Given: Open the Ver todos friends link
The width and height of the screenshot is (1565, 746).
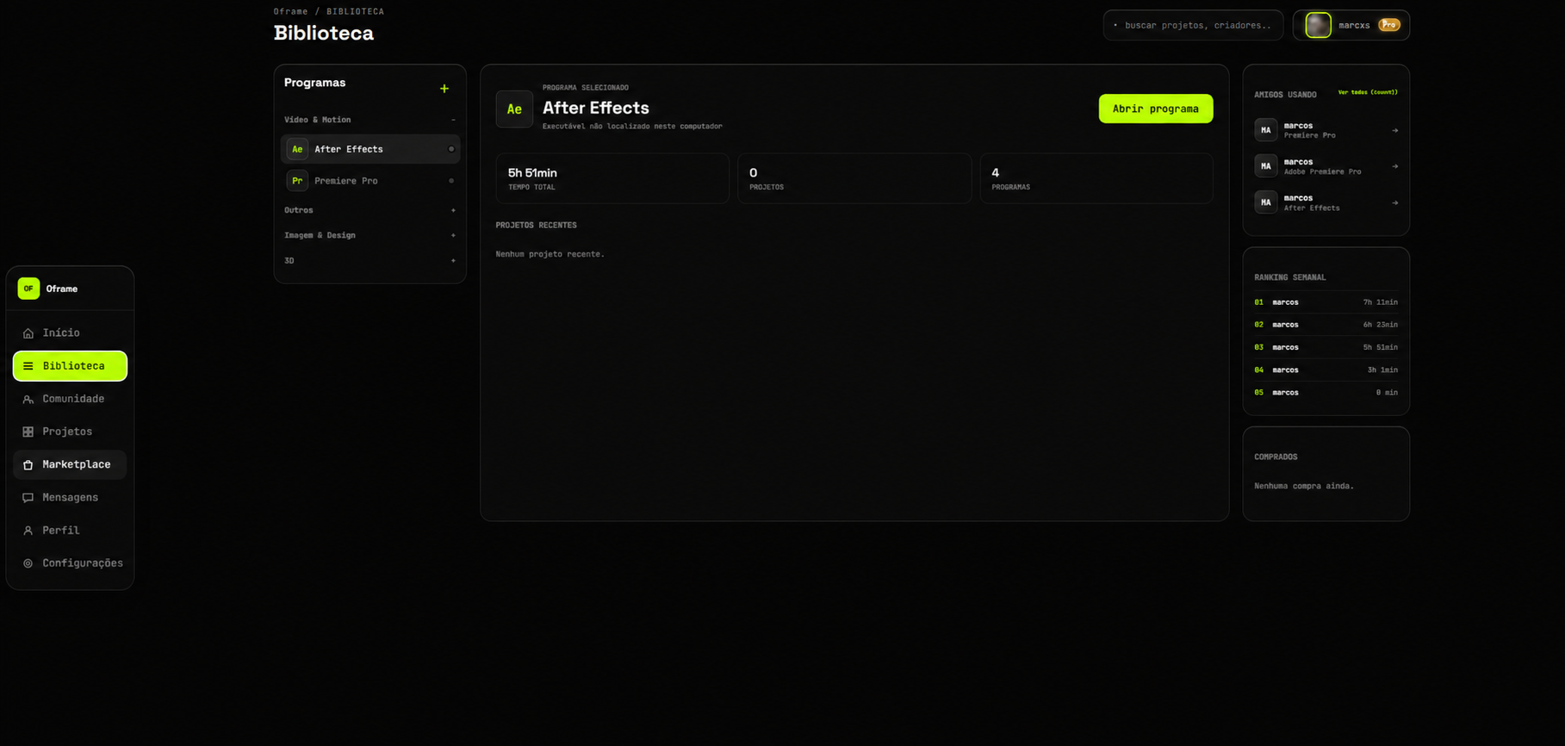Looking at the screenshot, I should [1368, 92].
